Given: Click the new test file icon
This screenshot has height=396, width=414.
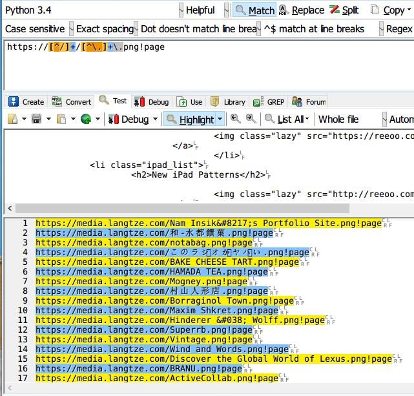Looking at the screenshot, I should [12, 119].
